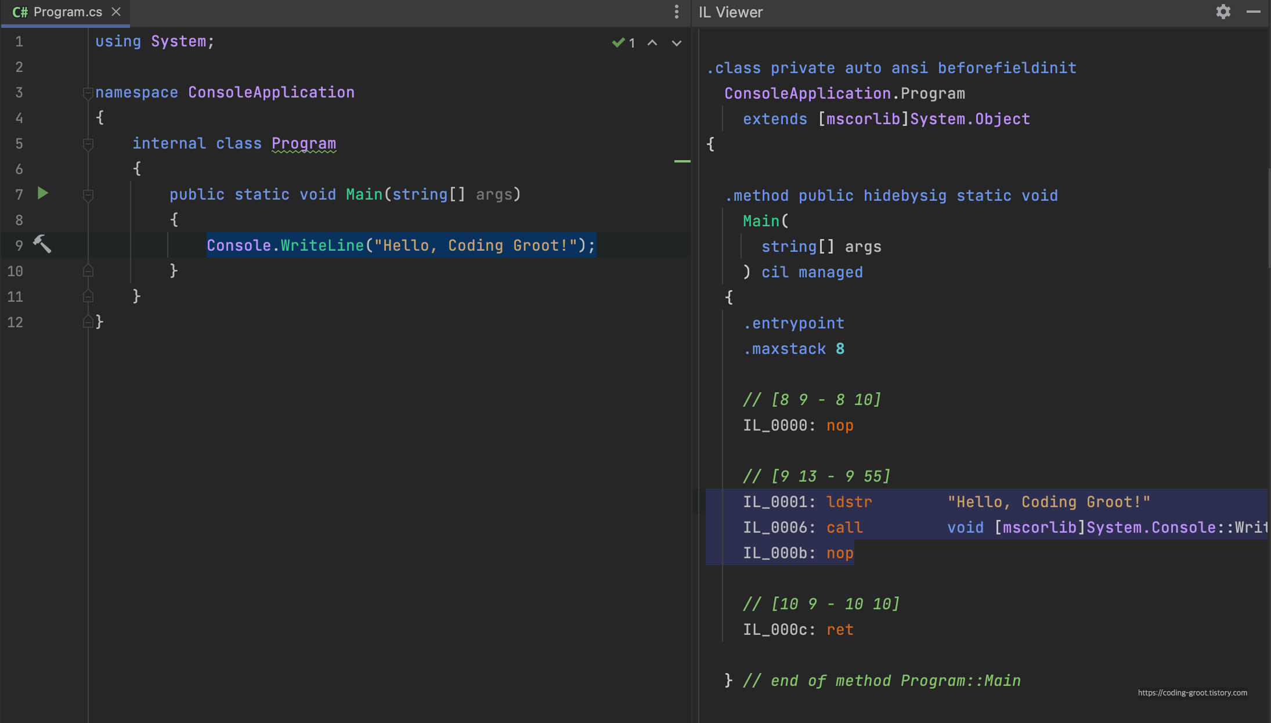
Task: Click WriteLine method call in editor
Action: [x=322, y=245]
